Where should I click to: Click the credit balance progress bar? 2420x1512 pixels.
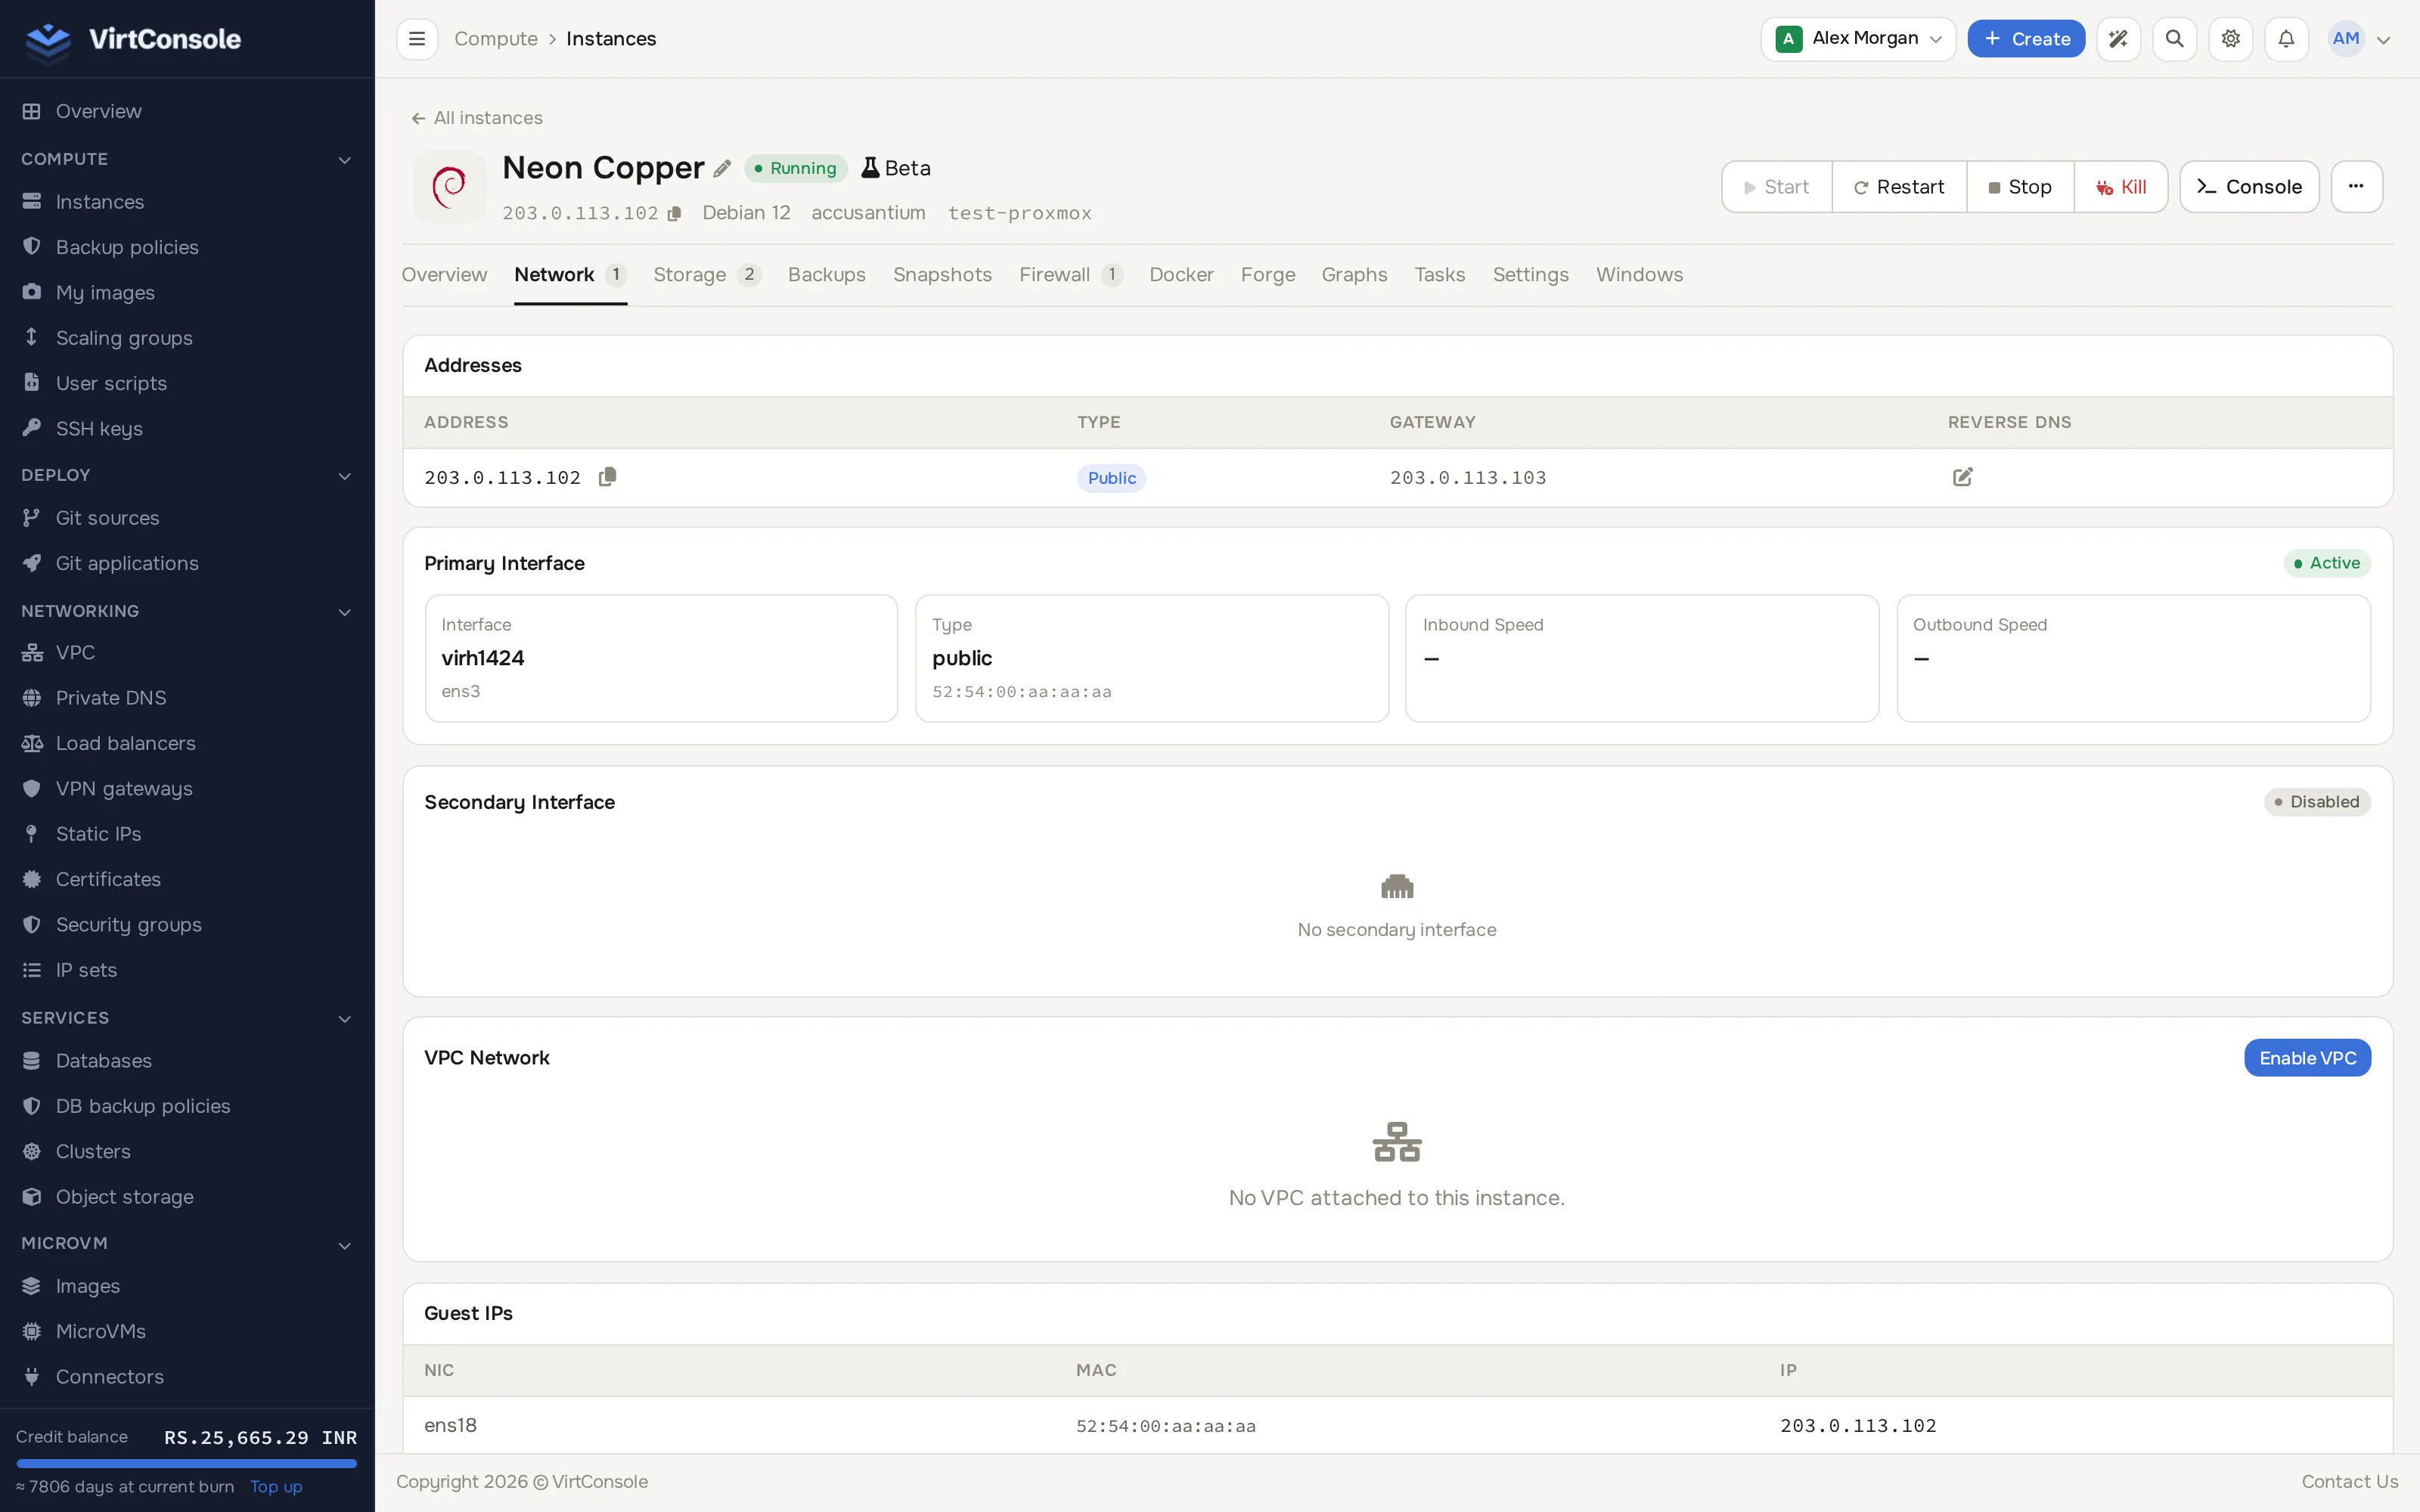click(x=187, y=1464)
